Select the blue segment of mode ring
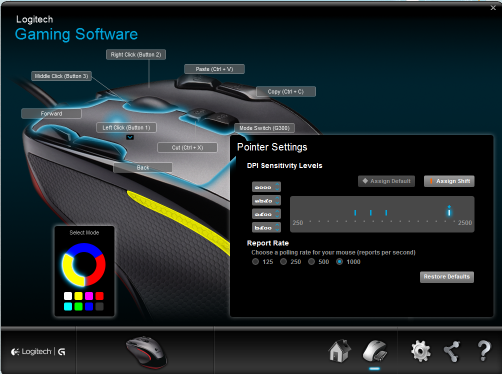The height and width of the screenshot is (374, 502). (x=83, y=247)
